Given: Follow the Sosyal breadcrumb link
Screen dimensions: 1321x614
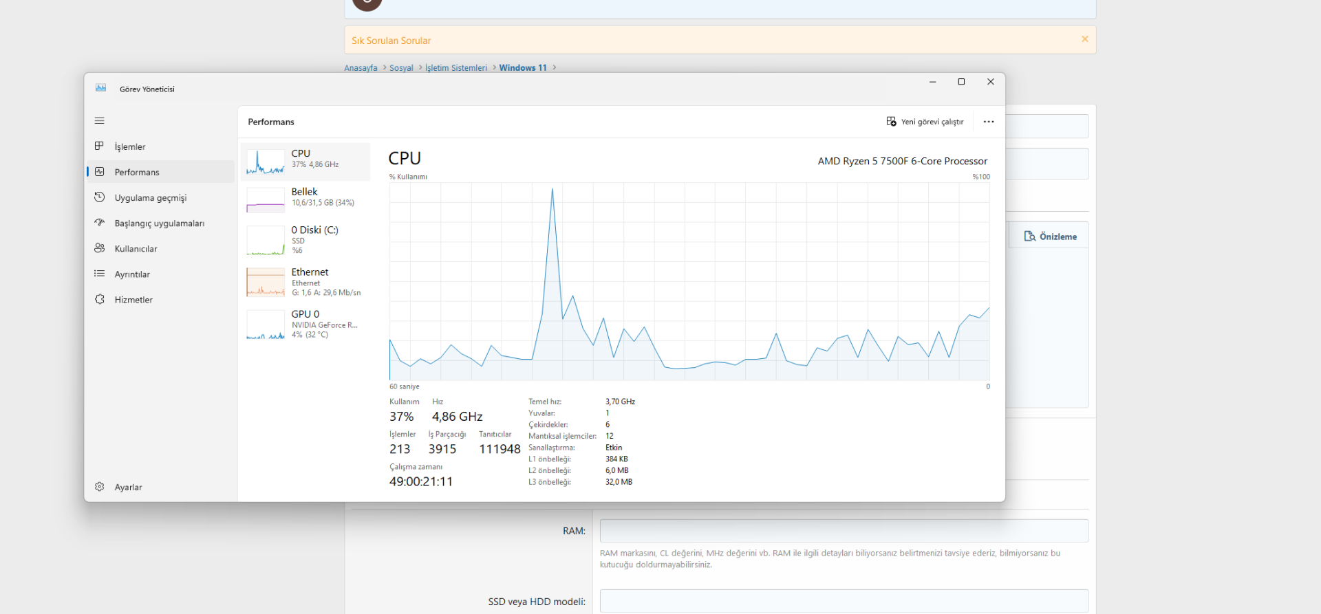Looking at the screenshot, I should [401, 68].
